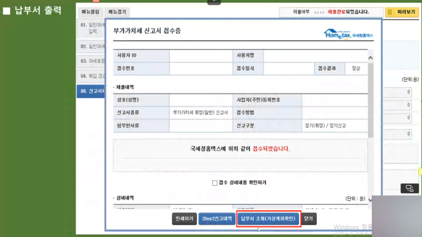
Task: Click the 인쇄하기 print button
Action: click(184, 219)
